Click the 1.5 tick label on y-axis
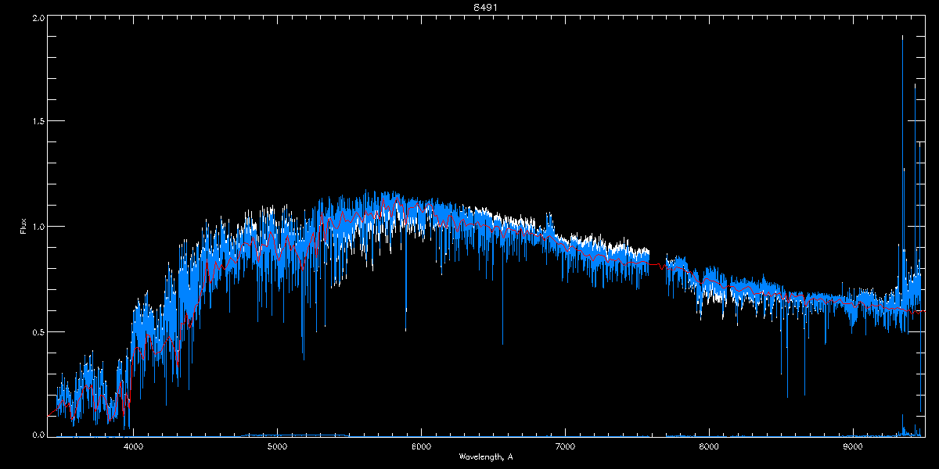The height and width of the screenshot is (469, 939). click(36, 122)
